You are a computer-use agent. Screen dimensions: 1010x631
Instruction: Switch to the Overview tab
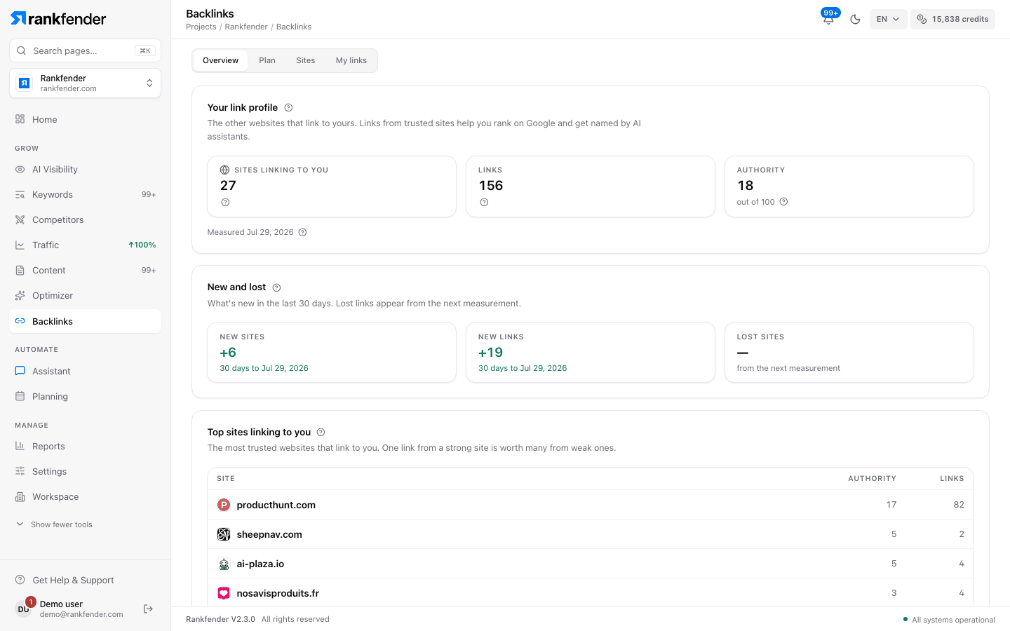click(x=220, y=60)
